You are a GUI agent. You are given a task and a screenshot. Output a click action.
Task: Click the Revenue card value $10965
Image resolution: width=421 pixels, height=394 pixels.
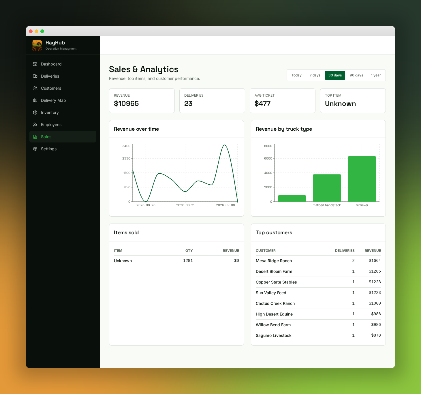126,104
